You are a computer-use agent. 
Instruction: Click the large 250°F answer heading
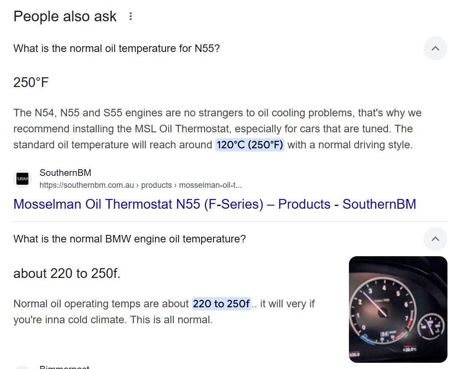click(31, 82)
